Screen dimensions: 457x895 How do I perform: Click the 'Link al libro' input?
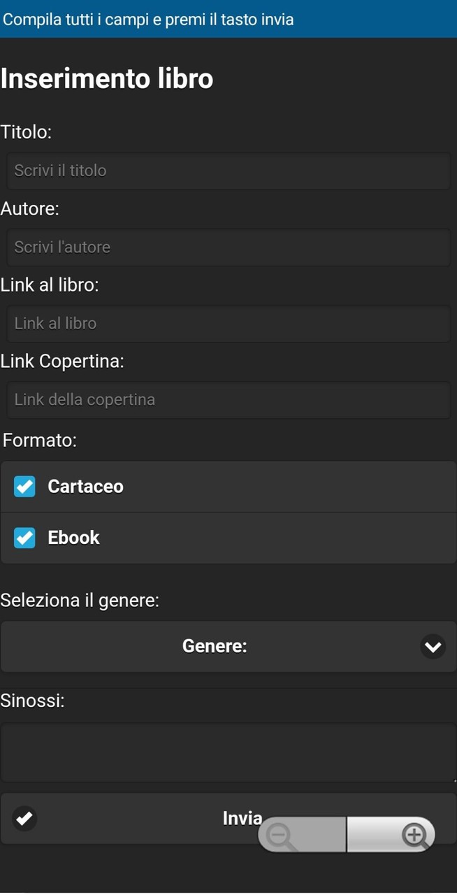pyautogui.click(x=228, y=323)
